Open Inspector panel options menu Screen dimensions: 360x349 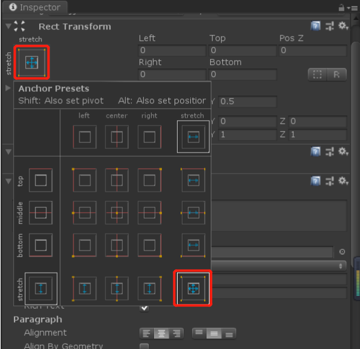tap(352, 8)
